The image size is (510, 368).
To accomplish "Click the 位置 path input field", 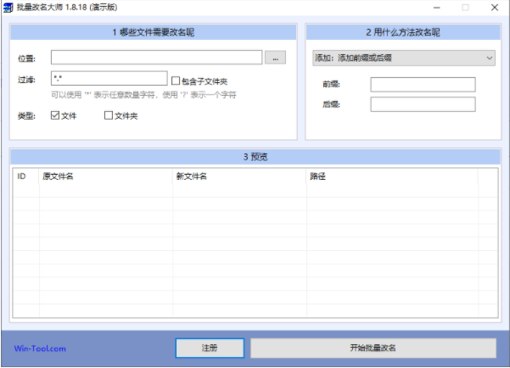I will click(156, 58).
